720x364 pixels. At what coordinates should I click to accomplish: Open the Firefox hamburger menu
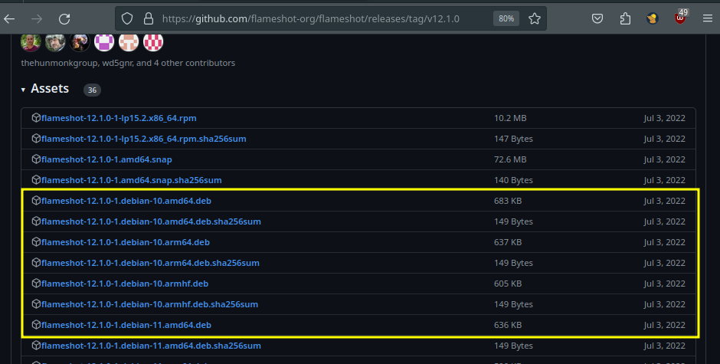click(x=708, y=18)
